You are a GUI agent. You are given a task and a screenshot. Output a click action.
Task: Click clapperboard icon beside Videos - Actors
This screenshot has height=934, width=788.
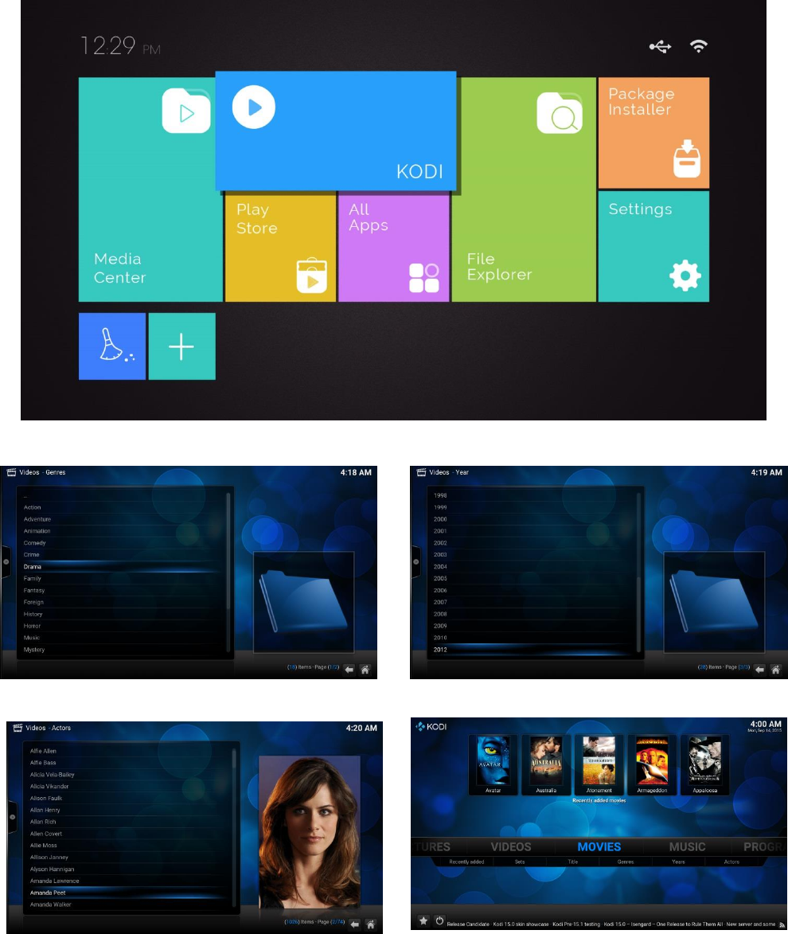pos(18,728)
